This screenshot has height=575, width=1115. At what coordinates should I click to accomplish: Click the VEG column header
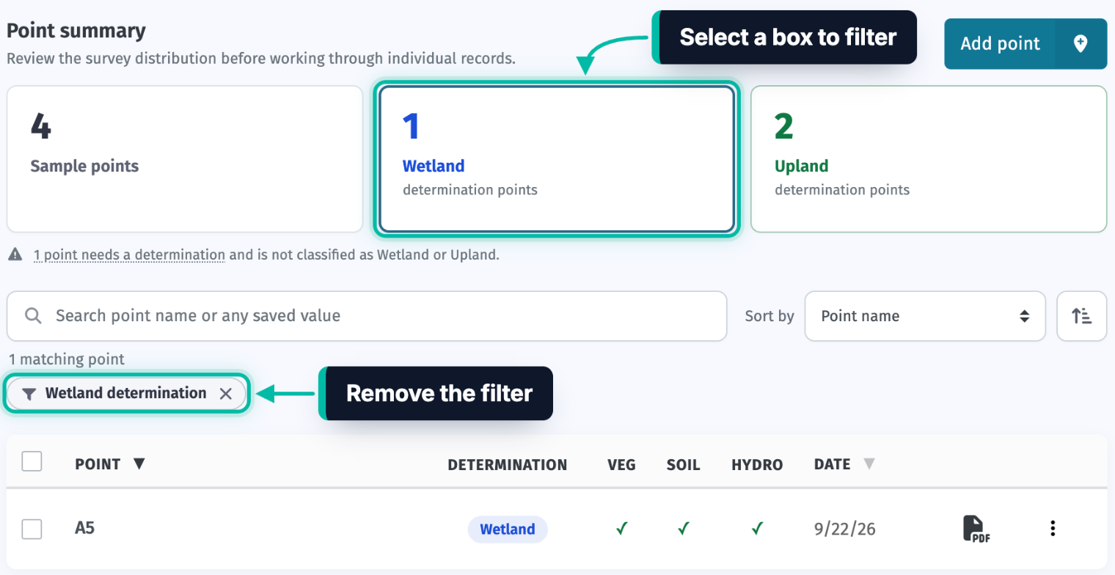[x=622, y=464]
